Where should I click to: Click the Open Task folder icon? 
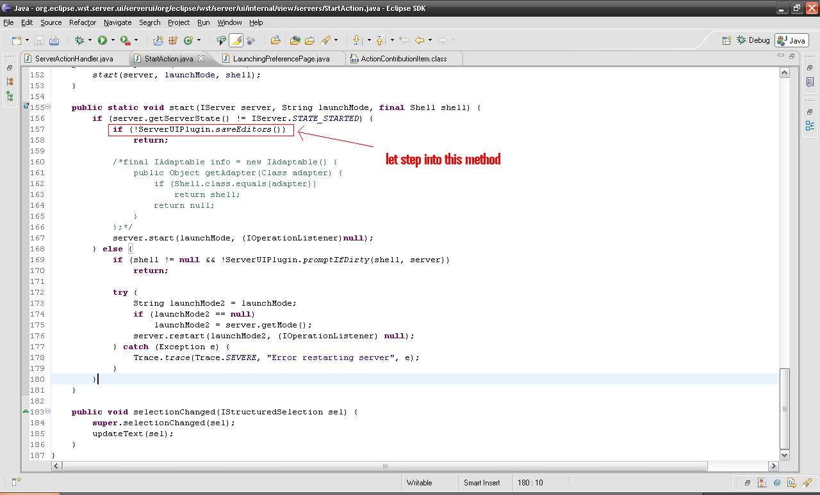pos(309,40)
